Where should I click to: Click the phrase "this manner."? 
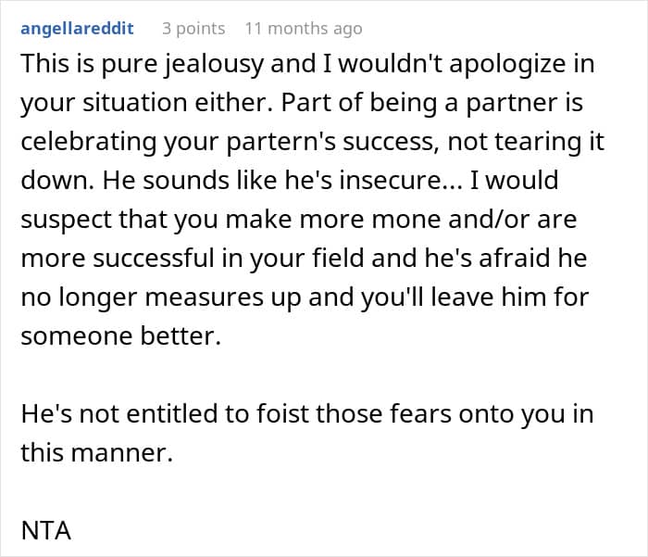96,453
